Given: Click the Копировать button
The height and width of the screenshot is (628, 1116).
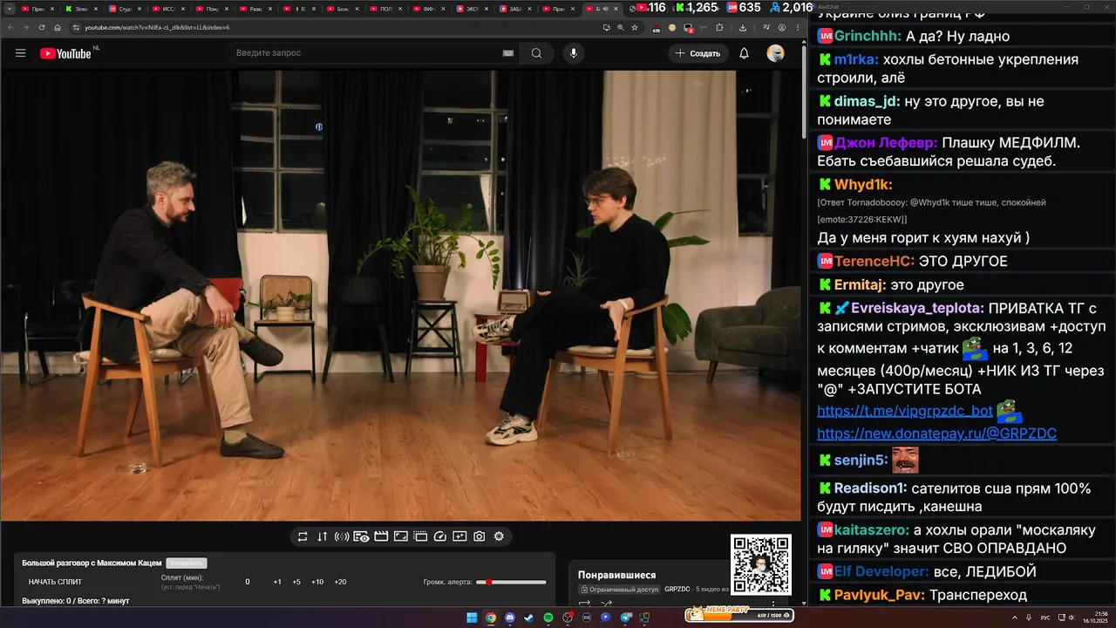Looking at the screenshot, I should 187,563.
